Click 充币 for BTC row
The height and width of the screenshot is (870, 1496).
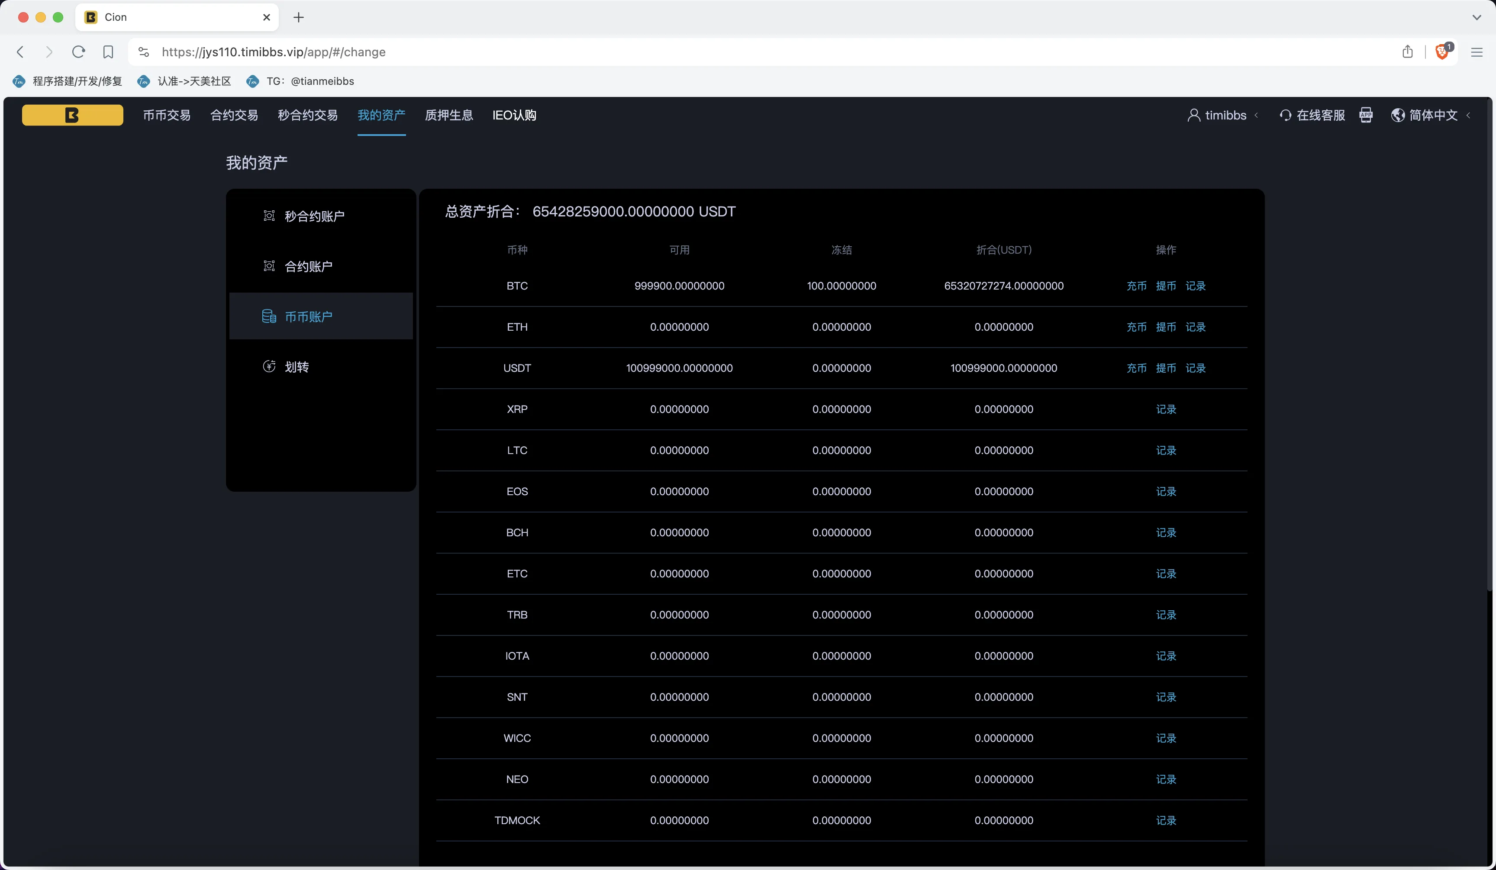(1136, 286)
